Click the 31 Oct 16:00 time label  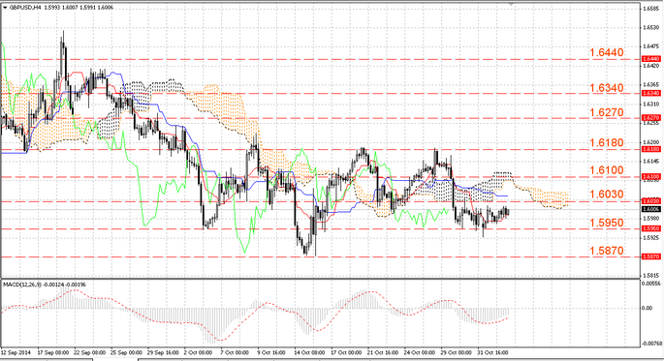coord(492,352)
